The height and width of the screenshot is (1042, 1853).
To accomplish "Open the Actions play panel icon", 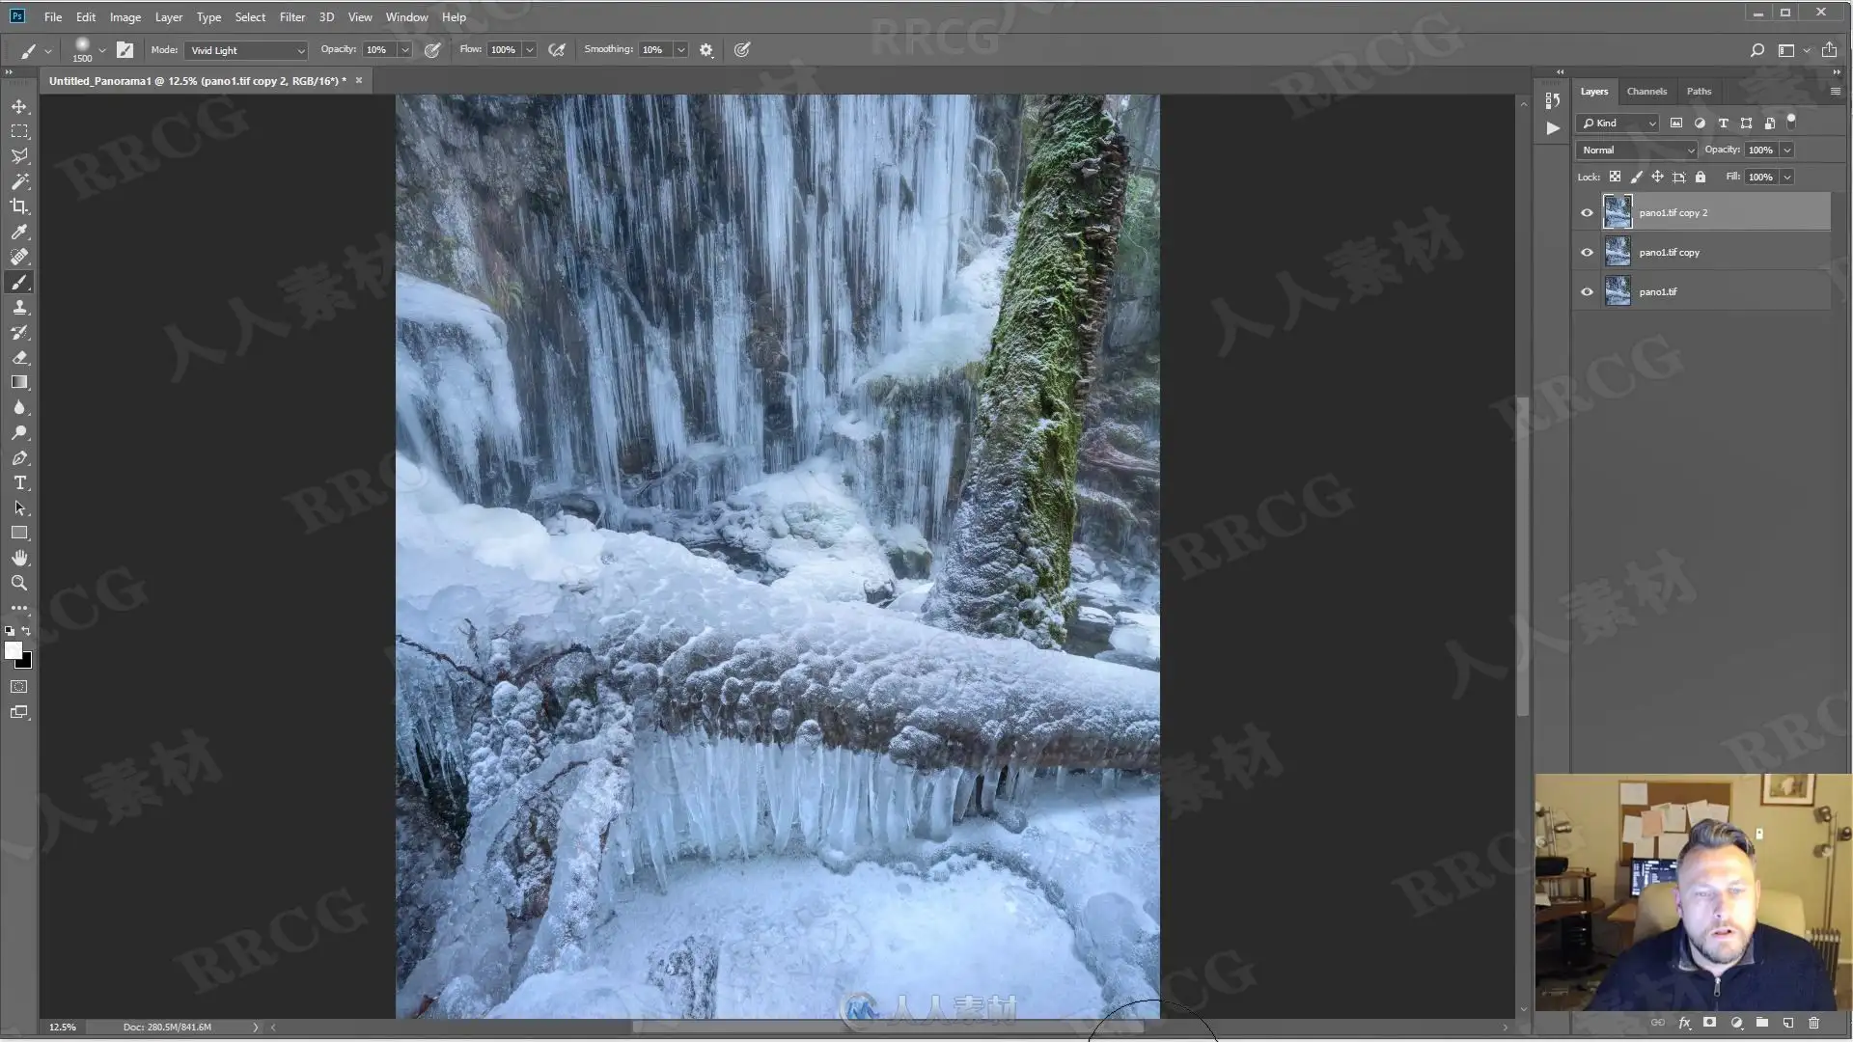I will 1552,127.
